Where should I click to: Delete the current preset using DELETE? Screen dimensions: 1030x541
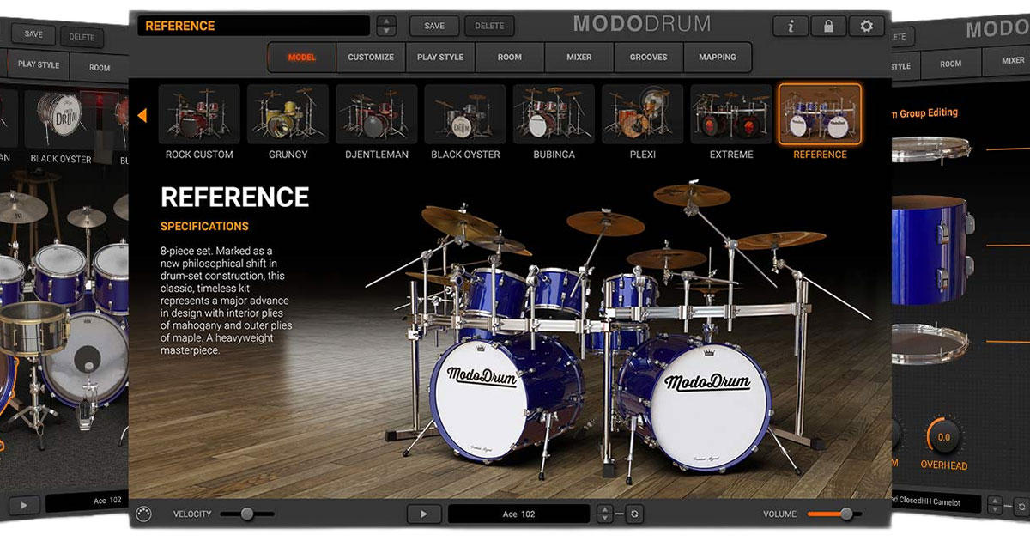[x=489, y=26]
